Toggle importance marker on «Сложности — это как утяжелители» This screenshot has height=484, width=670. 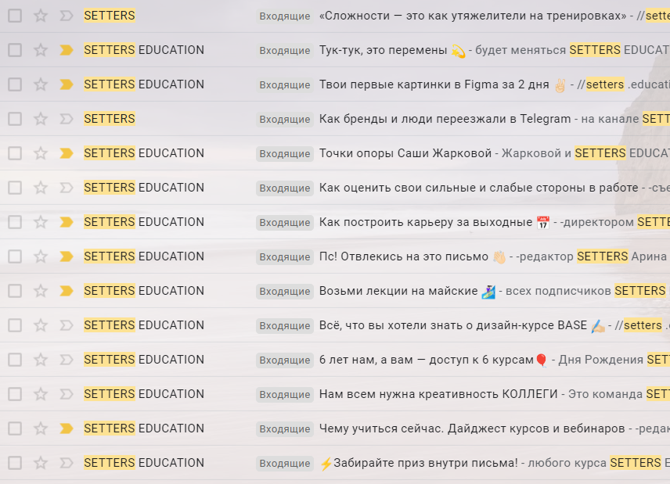click(67, 16)
